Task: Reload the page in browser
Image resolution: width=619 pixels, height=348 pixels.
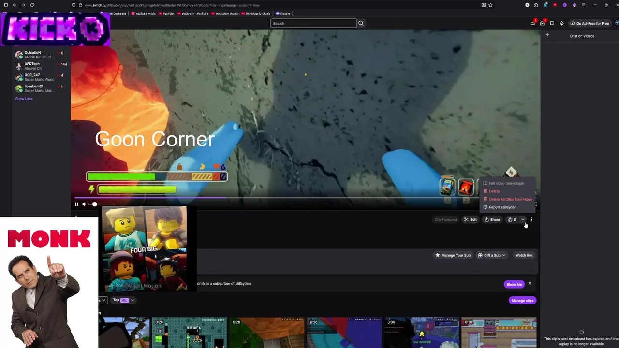Action: pyautogui.click(x=32, y=5)
